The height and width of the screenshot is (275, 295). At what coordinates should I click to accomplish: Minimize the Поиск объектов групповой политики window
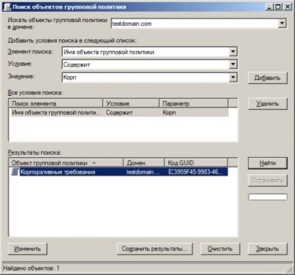coord(269,7)
